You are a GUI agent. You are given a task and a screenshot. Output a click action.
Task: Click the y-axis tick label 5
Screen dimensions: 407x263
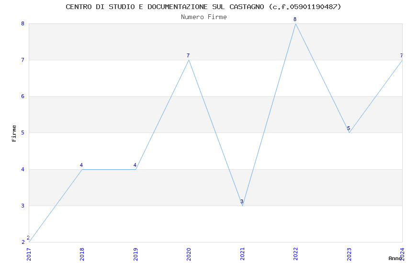23,132
